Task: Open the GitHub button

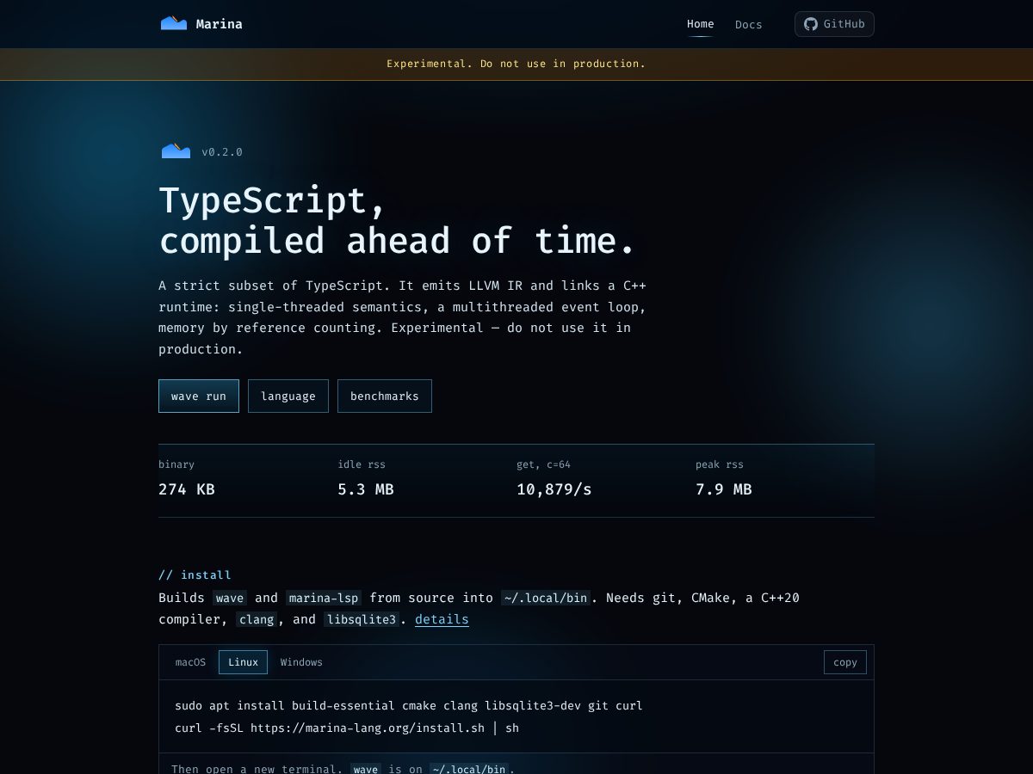Action: click(x=834, y=24)
